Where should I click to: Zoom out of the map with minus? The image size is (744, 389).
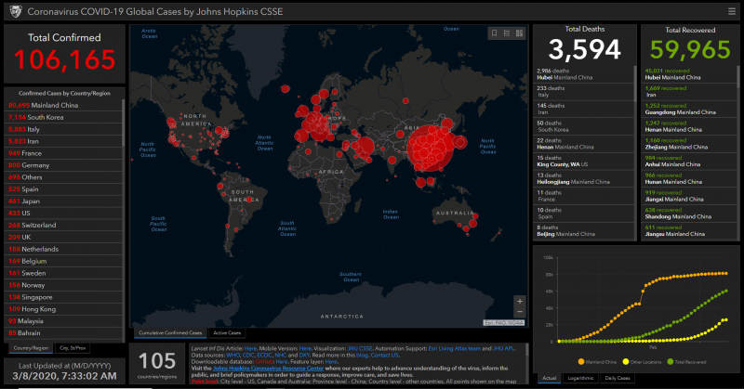520,312
